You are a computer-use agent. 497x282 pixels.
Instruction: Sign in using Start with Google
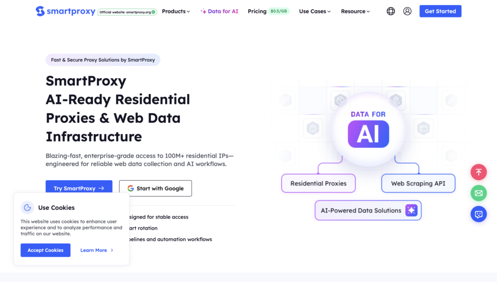click(x=155, y=188)
